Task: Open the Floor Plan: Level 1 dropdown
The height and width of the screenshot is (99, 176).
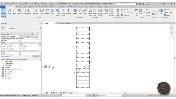Action: click(x=16, y=34)
